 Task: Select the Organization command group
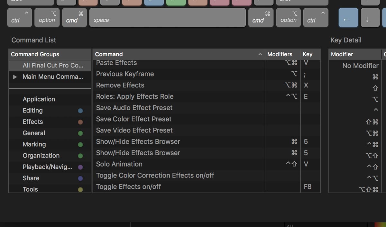[50, 155]
